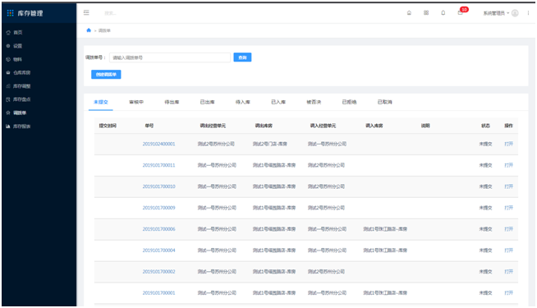The image size is (537, 308).
Task: Open 库存报表 in the sidebar
Action: coord(21,126)
